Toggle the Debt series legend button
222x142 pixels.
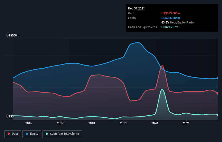click(x=13, y=134)
